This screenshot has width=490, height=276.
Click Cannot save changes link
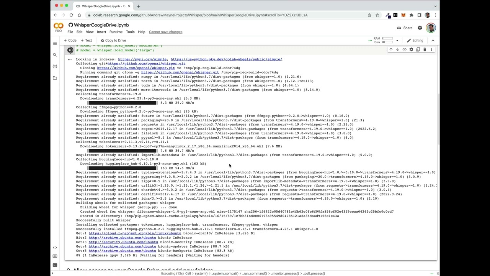(165, 32)
